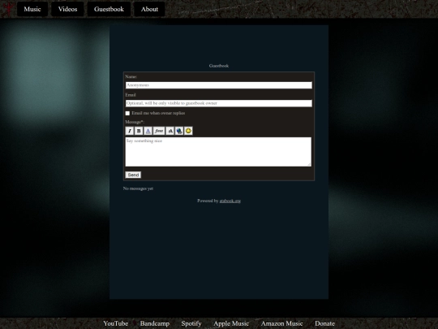Viewport: 438px width, 329px height.
Task: Click the "No messages yet" text
Action: tap(138, 188)
